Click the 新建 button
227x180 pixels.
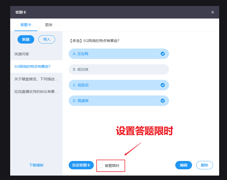[x=26, y=39]
